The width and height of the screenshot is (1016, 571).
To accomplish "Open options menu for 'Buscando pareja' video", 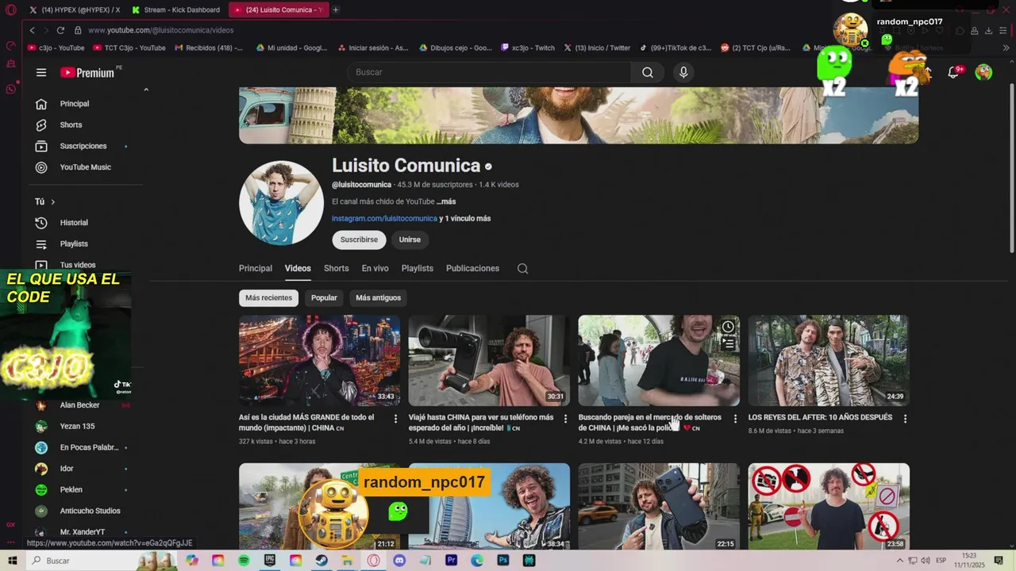I will point(735,418).
